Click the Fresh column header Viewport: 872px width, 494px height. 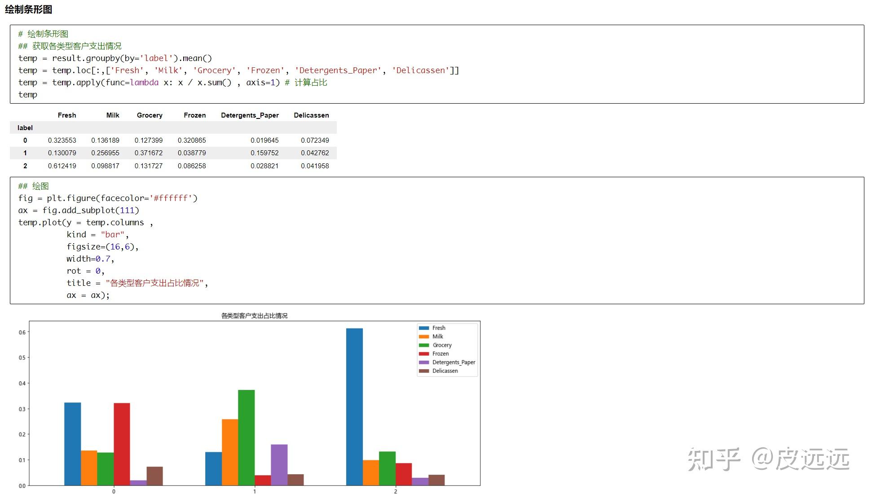pyautogui.click(x=67, y=115)
